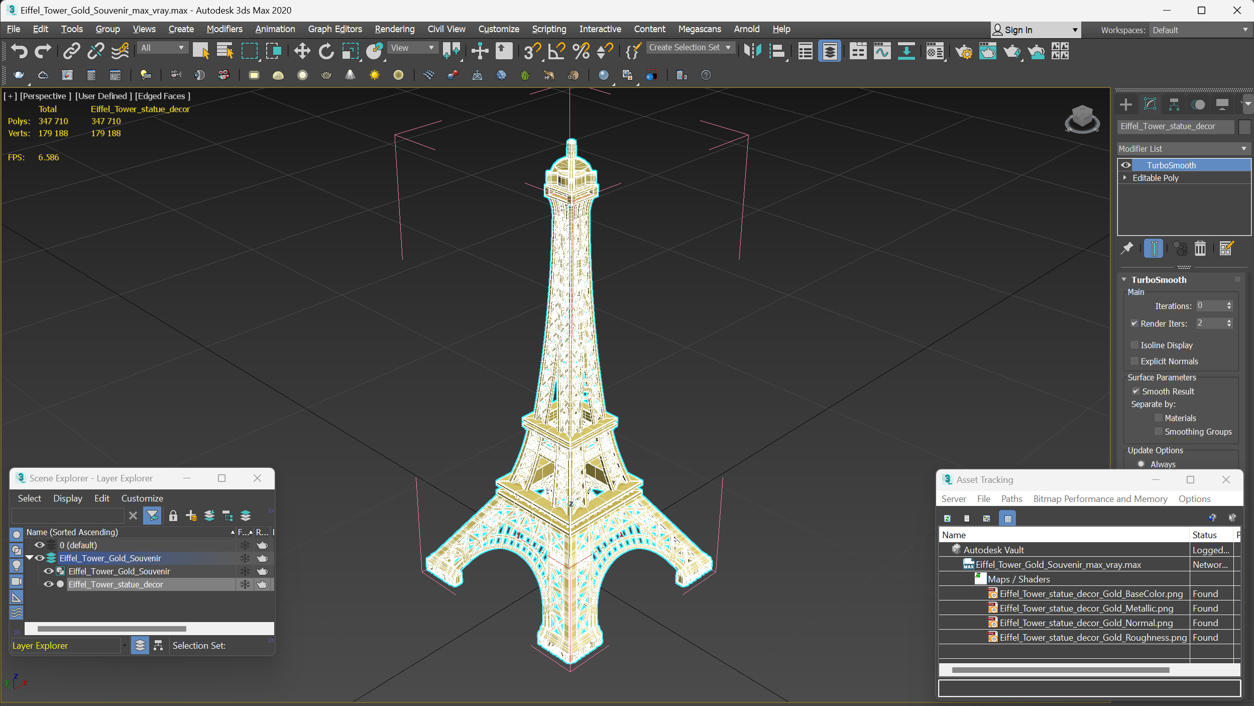The height and width of the screenshot is (706, 1254).
Task: Open the Curve Editor icon
Action: coord(882,51)
